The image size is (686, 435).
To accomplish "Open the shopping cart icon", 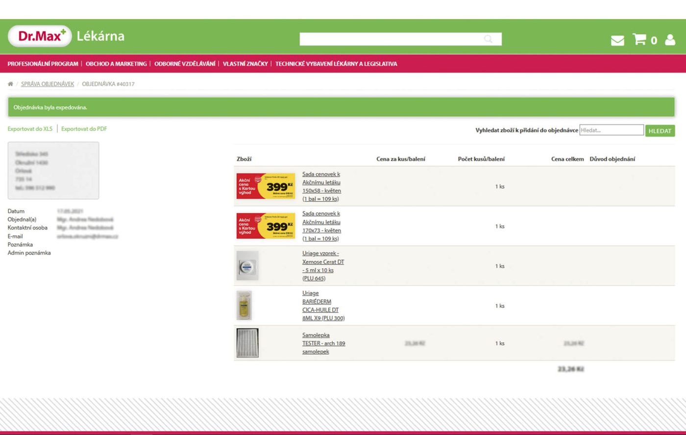I will click(639, 40).
